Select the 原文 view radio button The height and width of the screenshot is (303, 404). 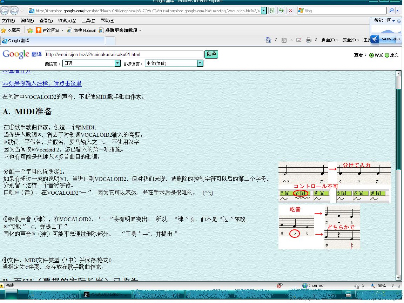[387, 55]
